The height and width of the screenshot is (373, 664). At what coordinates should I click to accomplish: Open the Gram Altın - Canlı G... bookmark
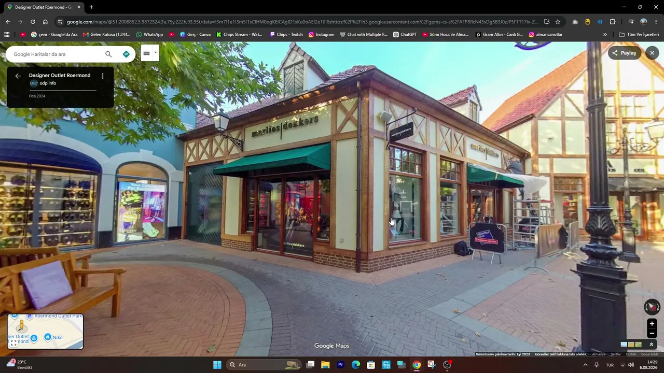(499, 35)
